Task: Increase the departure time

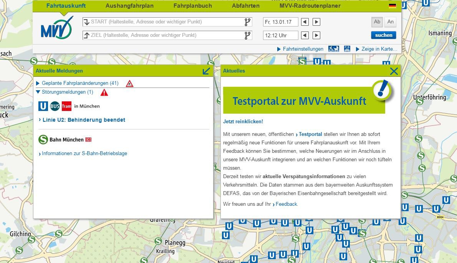Action: 316,35
